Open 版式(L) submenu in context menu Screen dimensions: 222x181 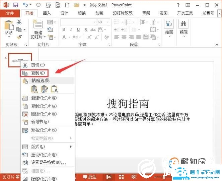(48, 147)
